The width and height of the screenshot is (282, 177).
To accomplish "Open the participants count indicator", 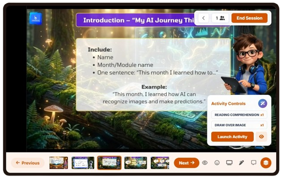I will (x=220, y=18).
